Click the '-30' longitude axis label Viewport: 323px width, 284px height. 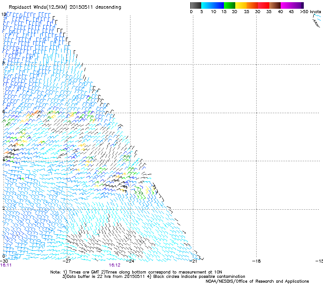[4, 261]
